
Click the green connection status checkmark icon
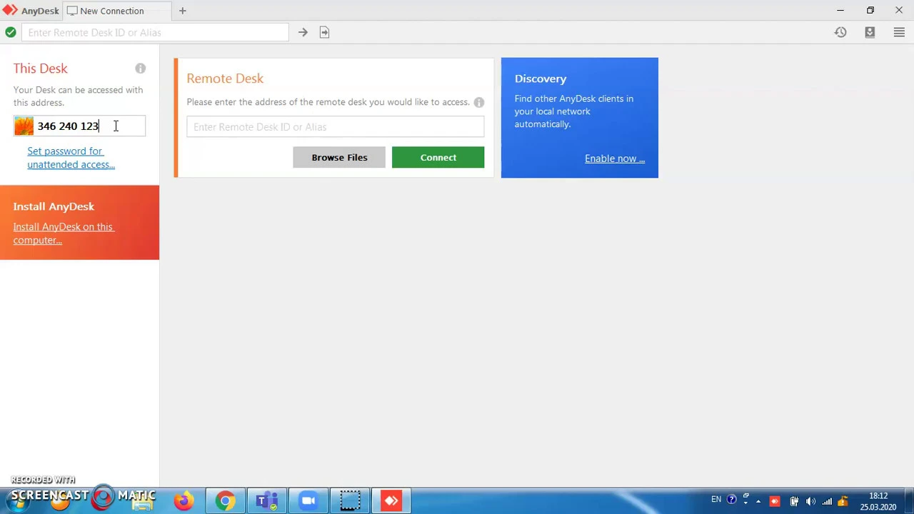(x=11, y=32)
